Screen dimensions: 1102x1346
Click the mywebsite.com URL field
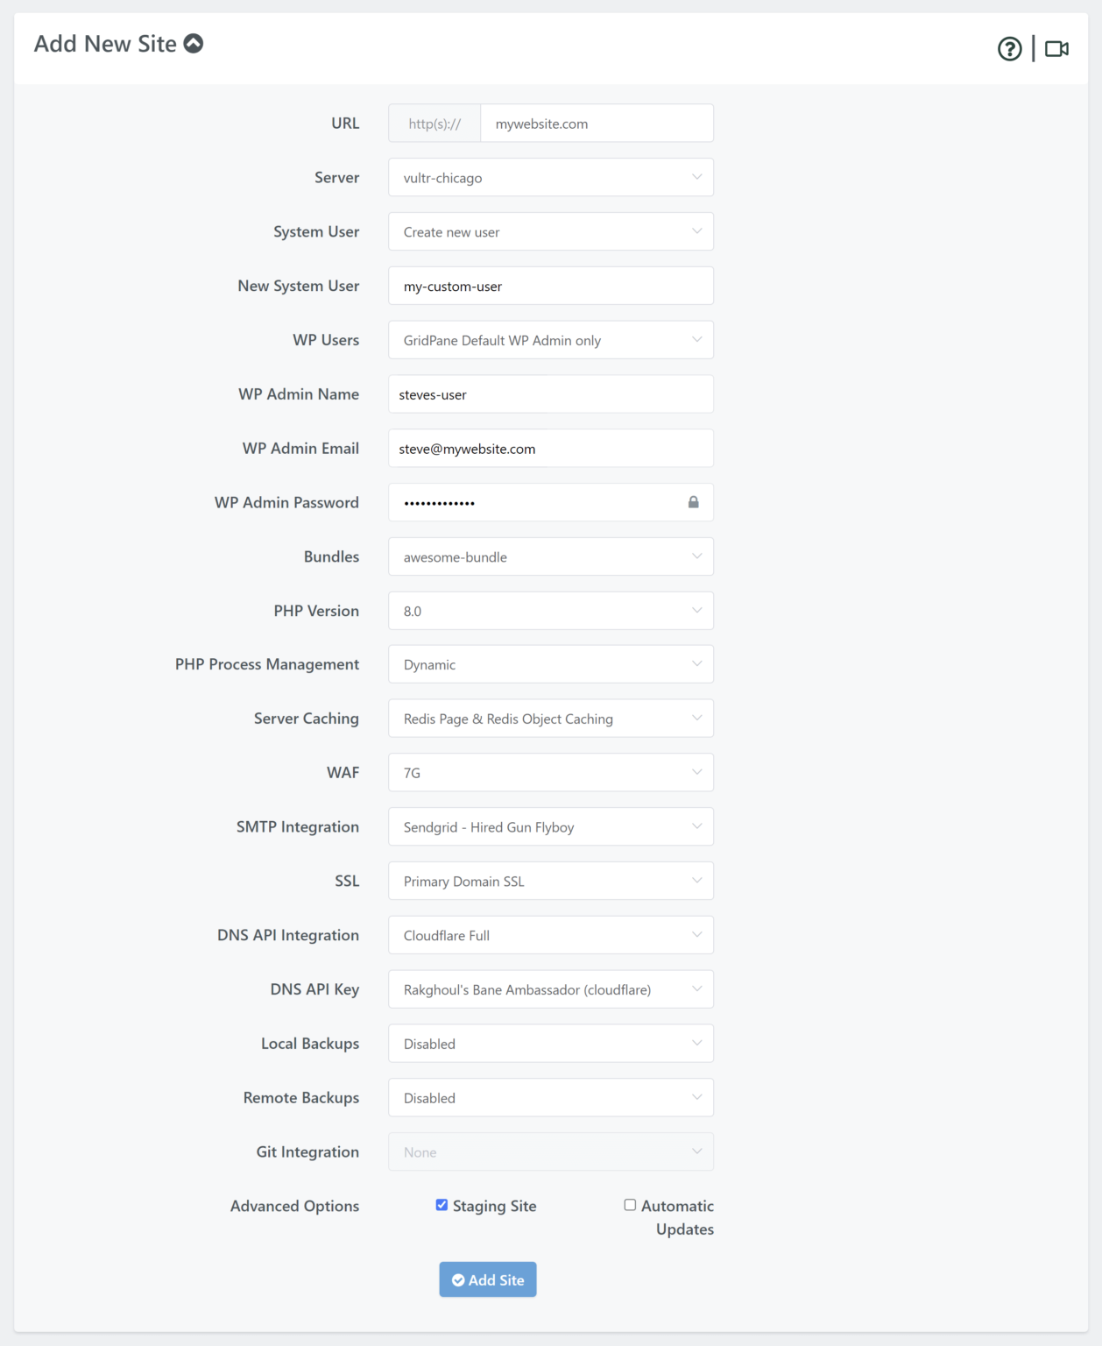597,123
